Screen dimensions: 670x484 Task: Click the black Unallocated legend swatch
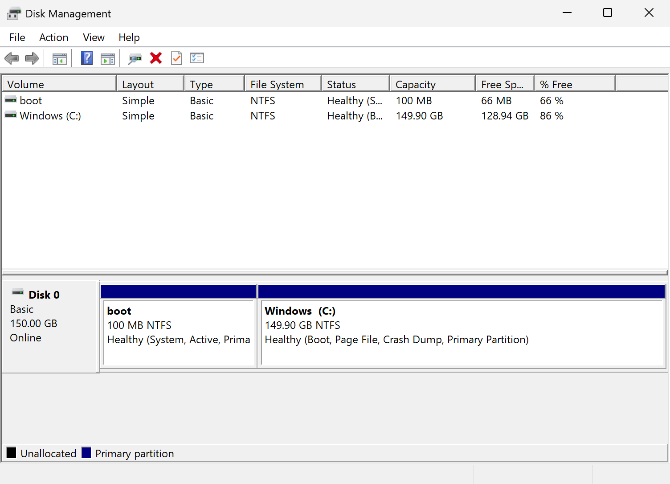click(12, 453)
